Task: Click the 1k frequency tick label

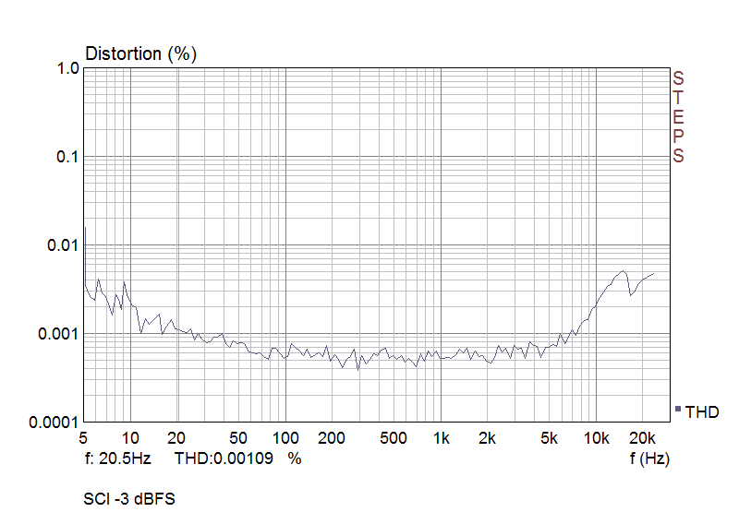Action: tap(442, 438)
